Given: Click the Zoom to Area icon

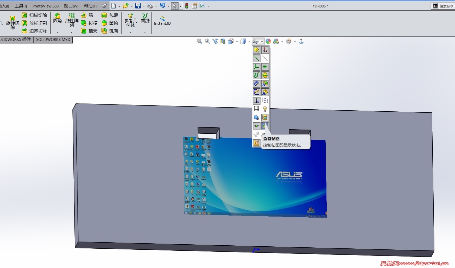Looking at the screenshot, I should point(207,41).
